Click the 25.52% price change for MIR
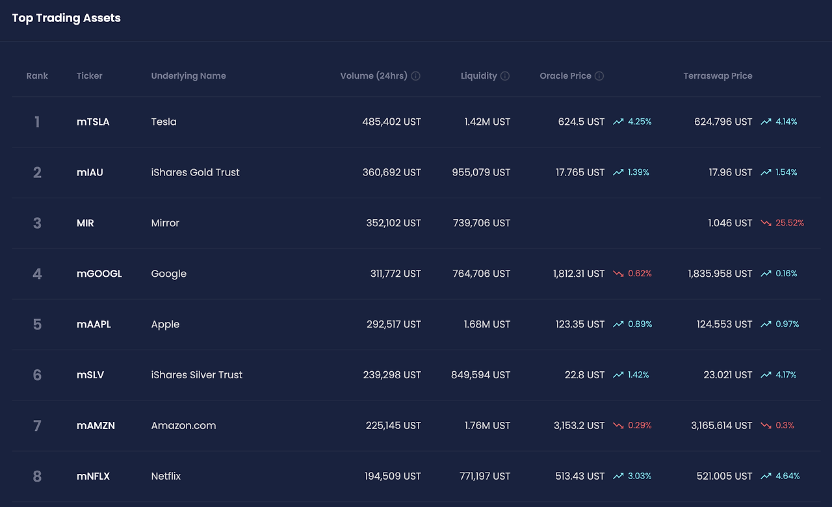The image size is (832, 507). (790, 223)
